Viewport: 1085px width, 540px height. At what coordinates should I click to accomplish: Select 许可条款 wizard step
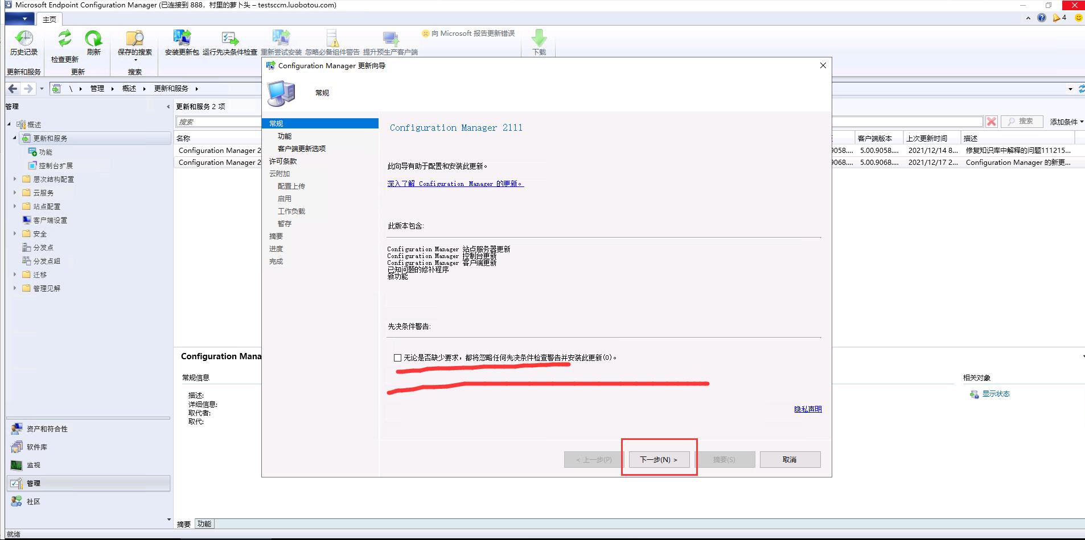click(x=283, y=161)
